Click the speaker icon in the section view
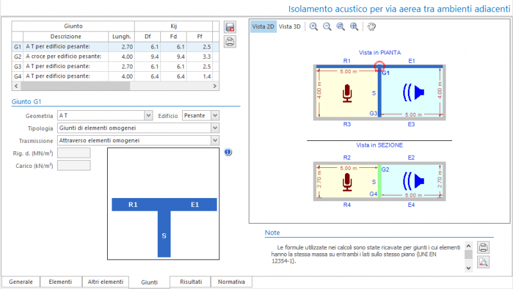513x289 pixels. 414,181
